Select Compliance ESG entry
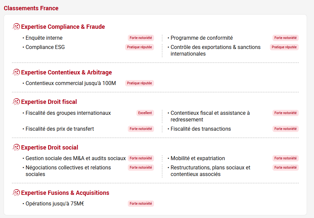 [45, 47]
